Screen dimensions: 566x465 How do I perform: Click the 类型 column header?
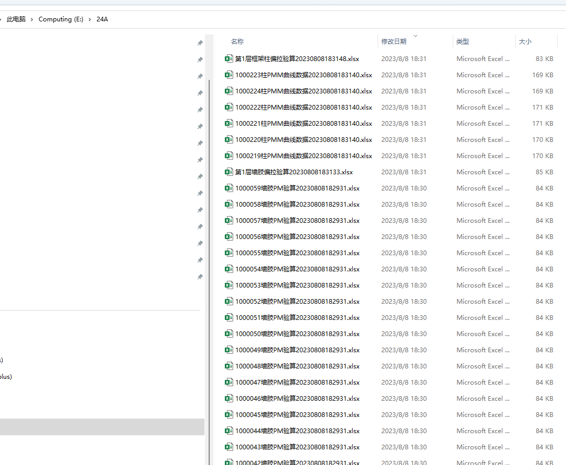463,42
